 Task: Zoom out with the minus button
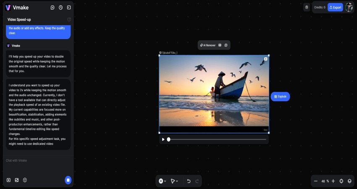click(315, 181)
